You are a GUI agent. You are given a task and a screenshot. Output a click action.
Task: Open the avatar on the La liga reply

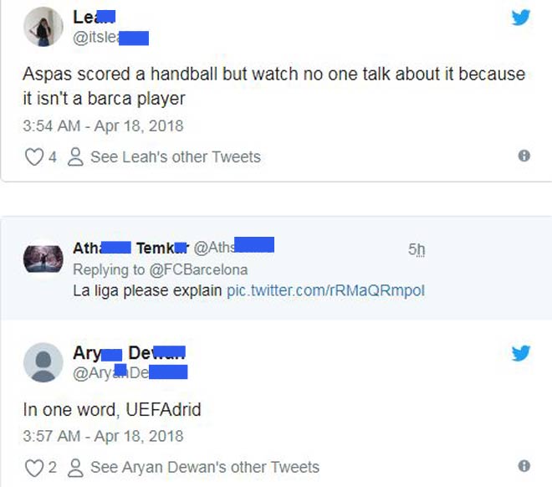coord(43,259)
